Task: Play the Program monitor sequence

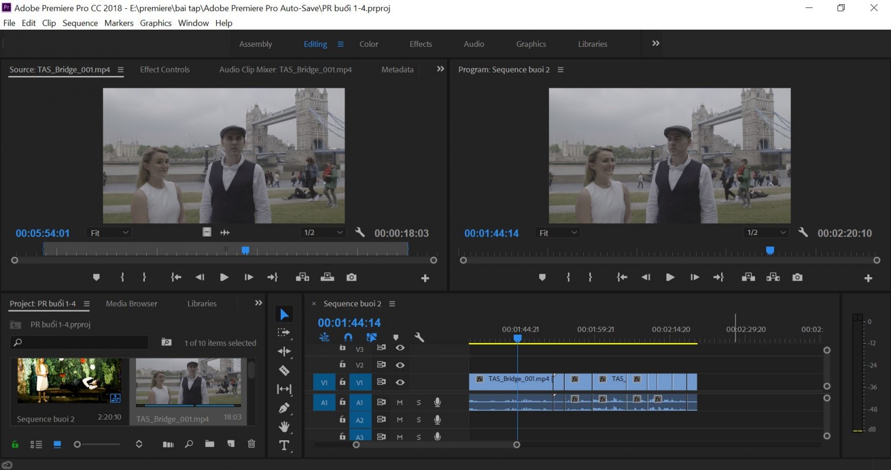Action: pos(670,277)
